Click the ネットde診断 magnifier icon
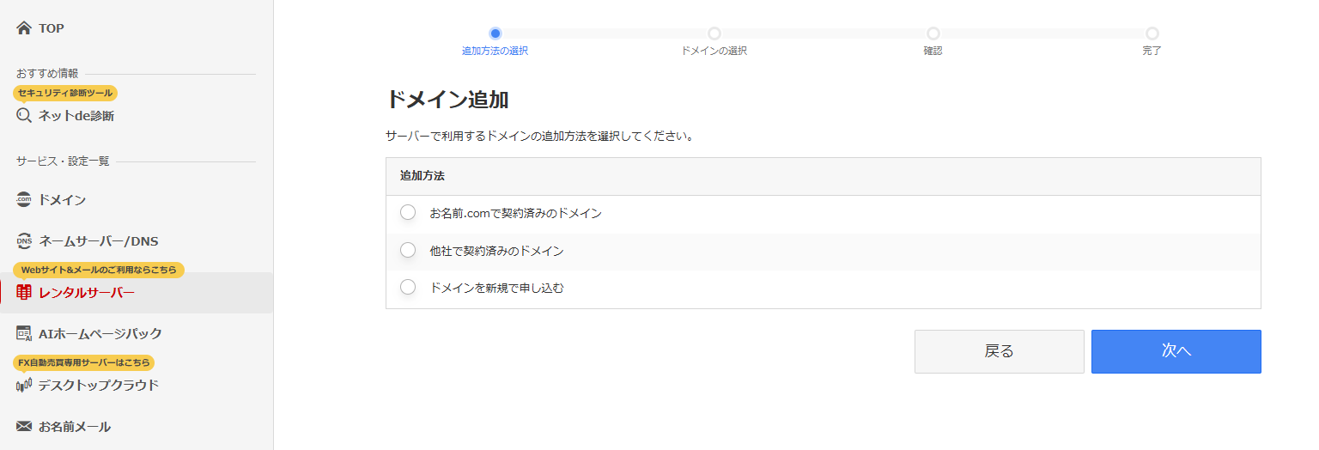 coord(24,115)
